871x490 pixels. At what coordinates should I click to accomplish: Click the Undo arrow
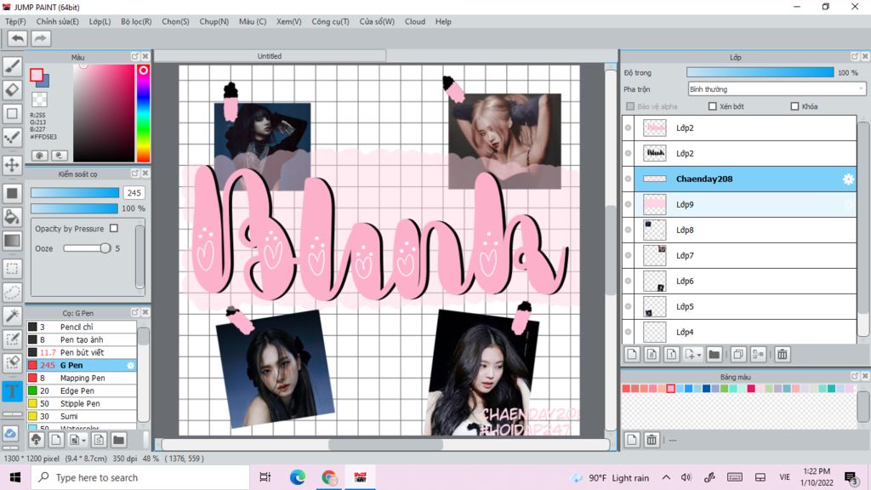[17, 38]
